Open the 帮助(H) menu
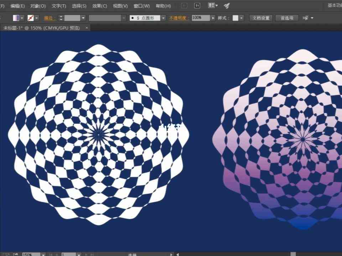Image resolution: width=342 pixels, height=256 pixels. [164, 6]
